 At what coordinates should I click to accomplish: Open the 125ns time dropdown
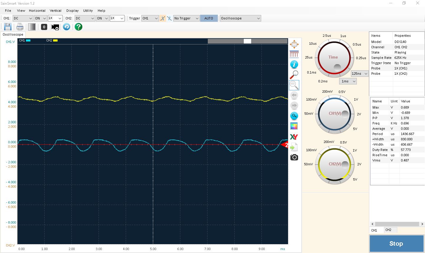coord(359,74)
